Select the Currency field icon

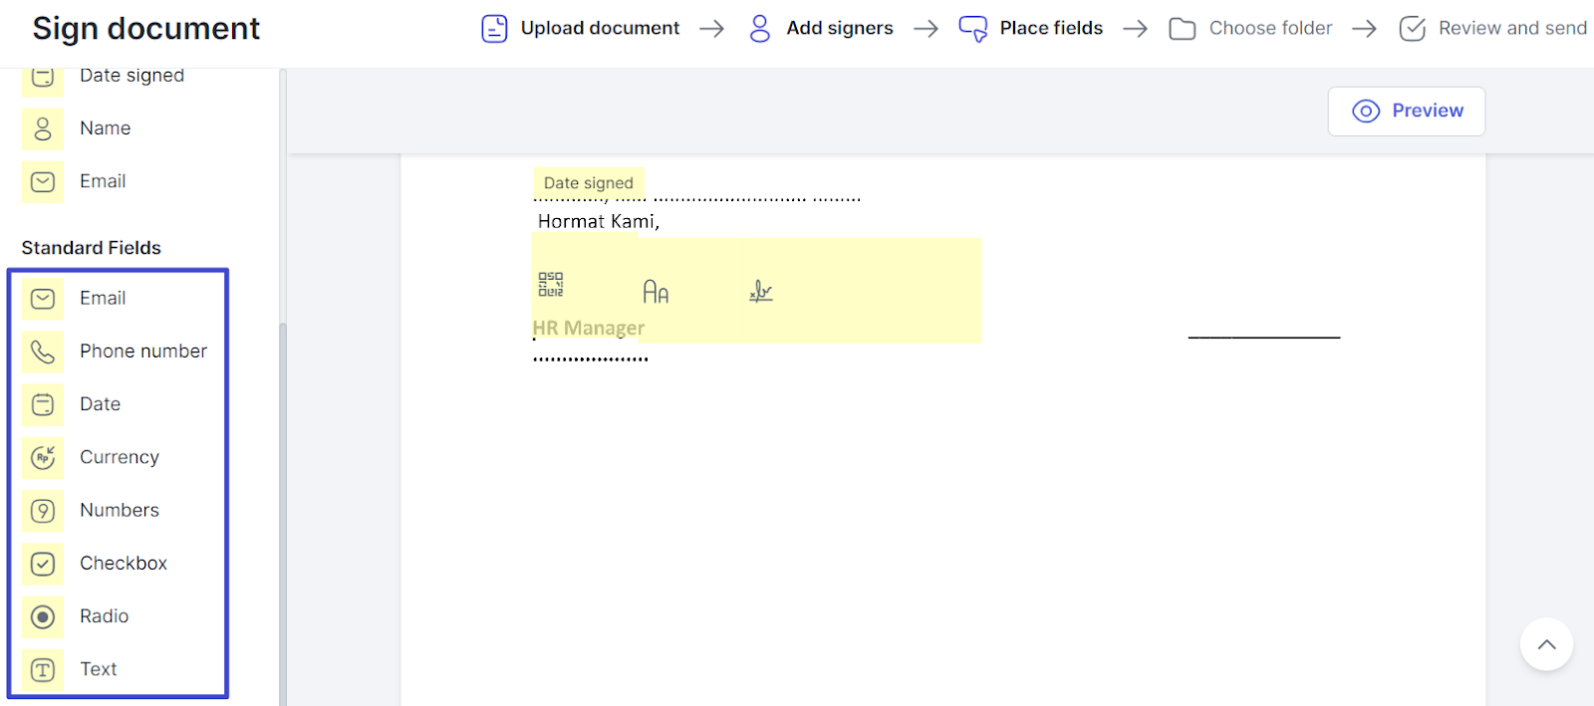(43, 457)
